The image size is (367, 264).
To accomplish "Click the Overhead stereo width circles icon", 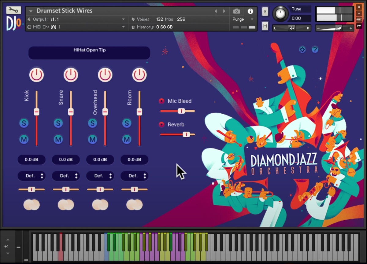I will [100, 205].
